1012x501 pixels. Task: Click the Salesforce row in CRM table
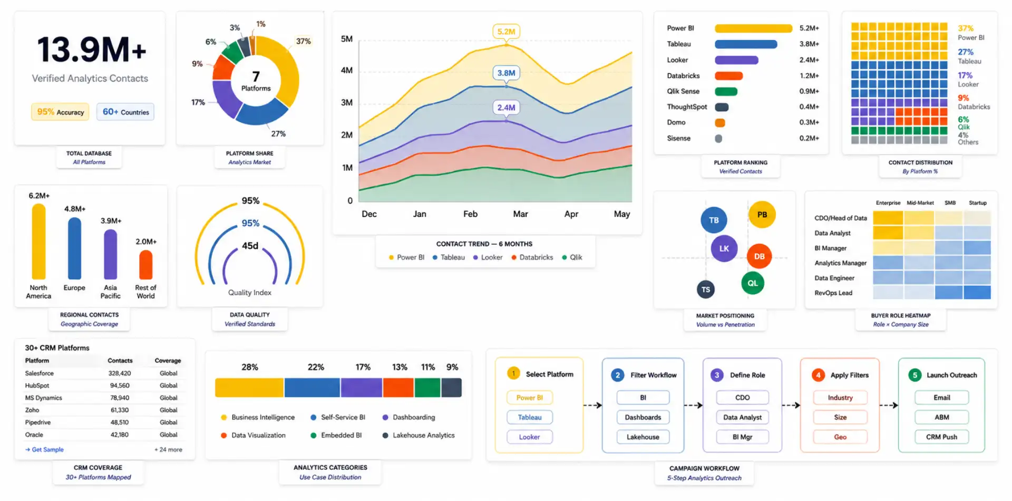[103, 373]
